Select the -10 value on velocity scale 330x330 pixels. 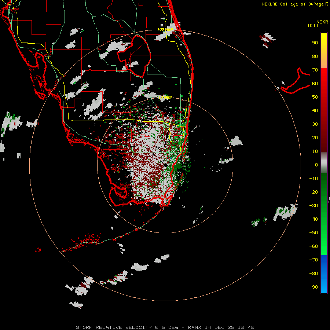(x=313, y=179)
